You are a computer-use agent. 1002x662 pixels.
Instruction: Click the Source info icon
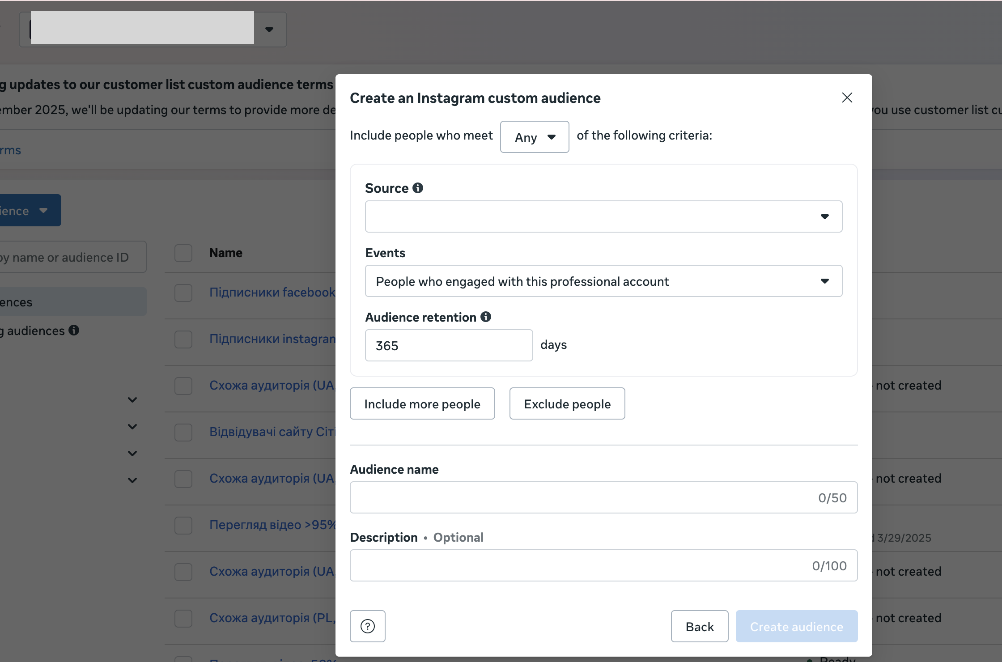(x=418, y=188)
